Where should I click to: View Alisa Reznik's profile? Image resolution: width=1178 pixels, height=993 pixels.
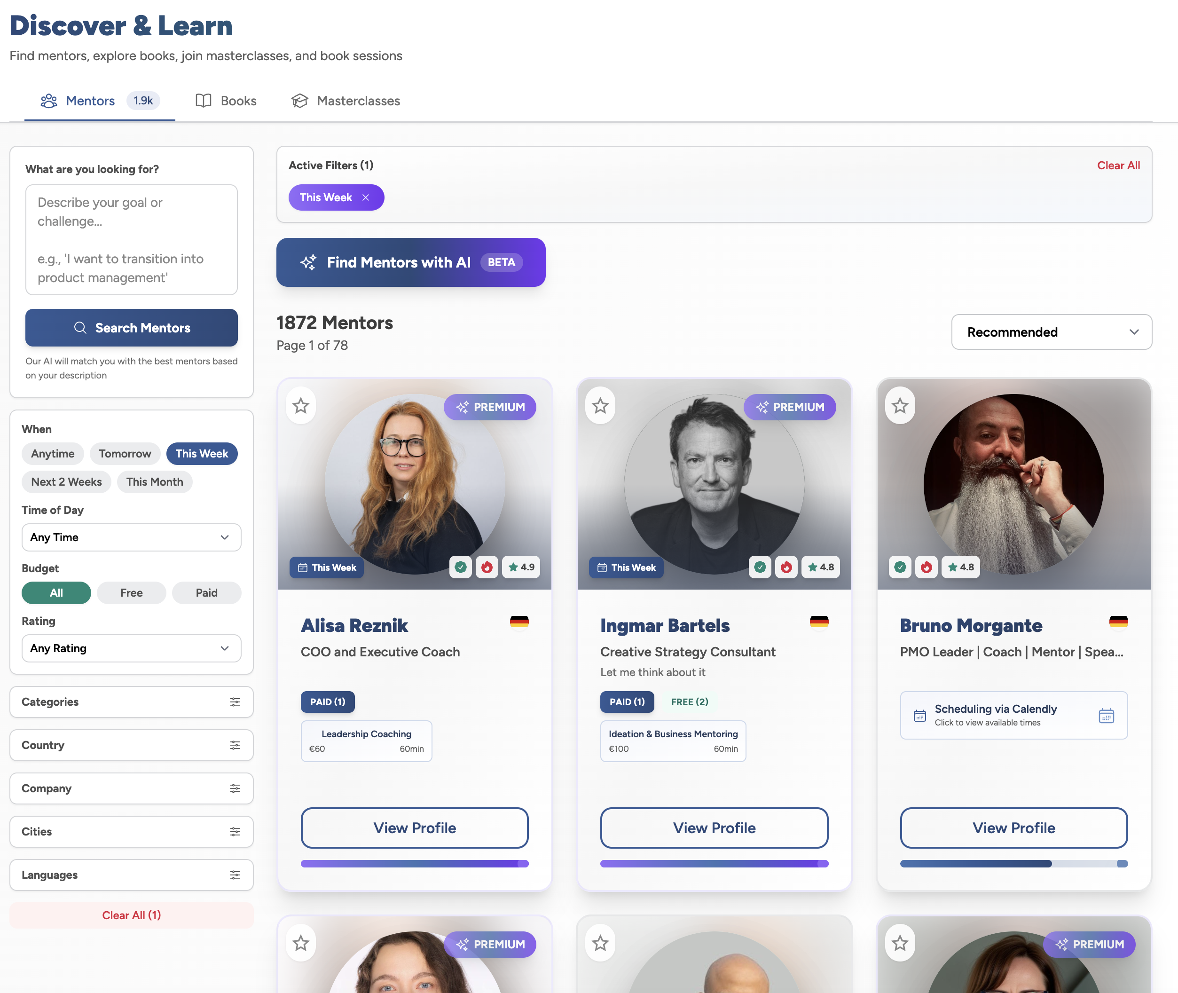(415, 828)
